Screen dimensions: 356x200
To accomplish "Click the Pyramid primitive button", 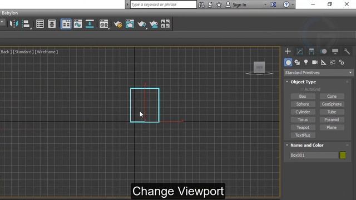I will coord(332,119).
